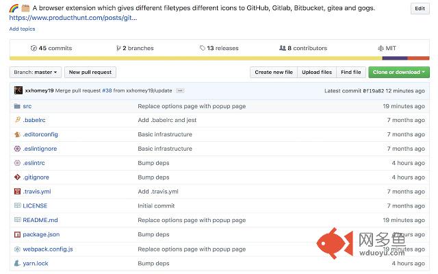
Task: Open the MIT license tab
Action: click(x=387, y=48)
